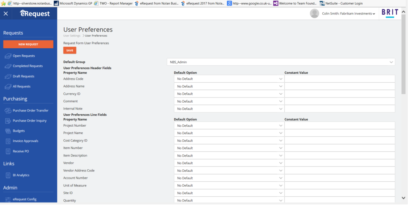Click the user profile avatar icon

[314, 14]
